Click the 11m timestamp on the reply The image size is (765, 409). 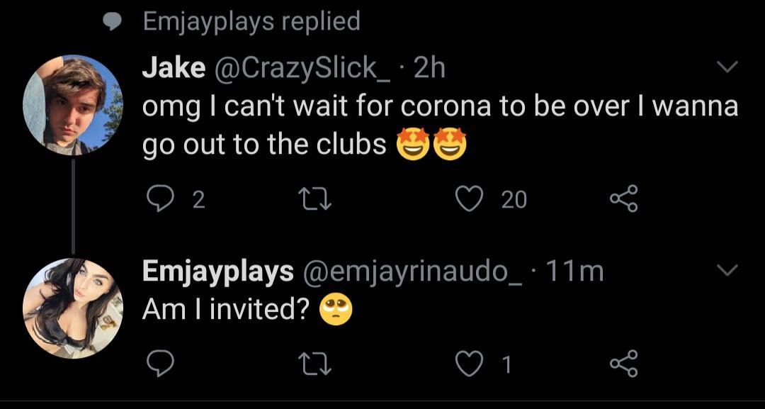tap(575, 271)
